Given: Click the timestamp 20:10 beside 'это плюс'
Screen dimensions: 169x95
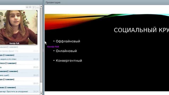Looking at the screenshot, I should click(36, 59).
